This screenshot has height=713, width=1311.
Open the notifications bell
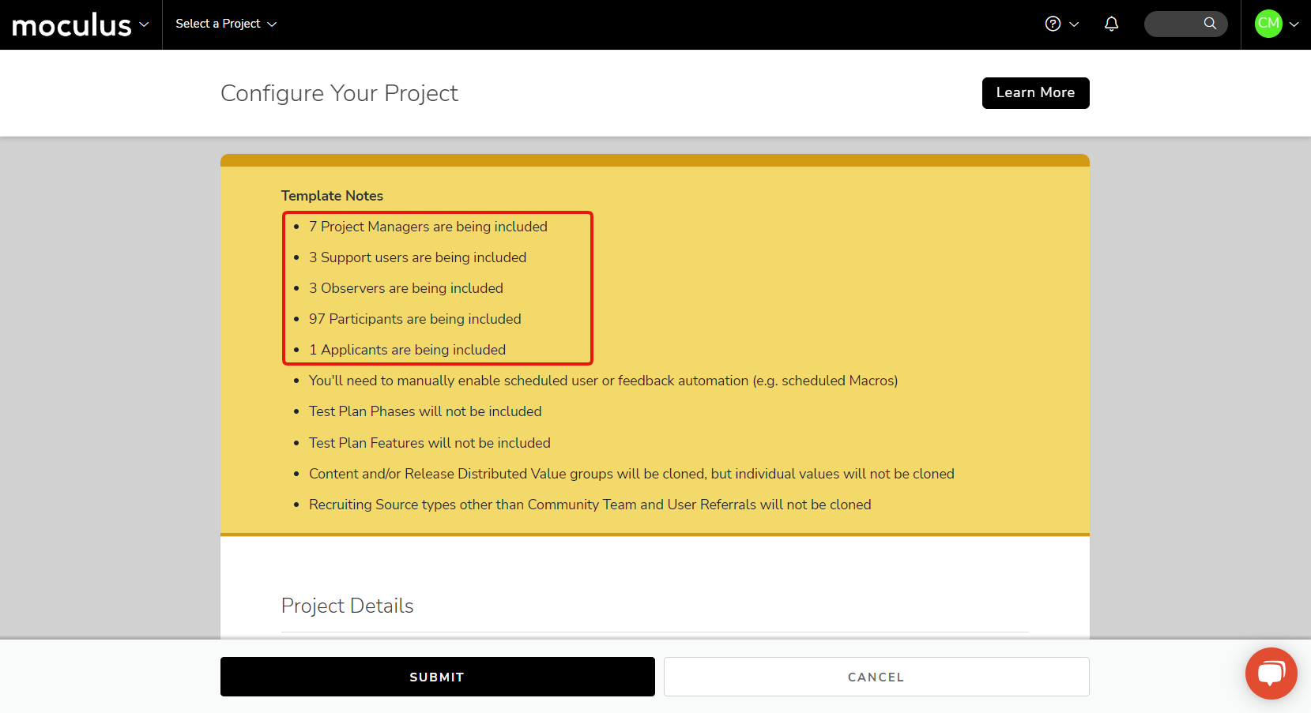pyautogui.click(x=1111, y=24)
